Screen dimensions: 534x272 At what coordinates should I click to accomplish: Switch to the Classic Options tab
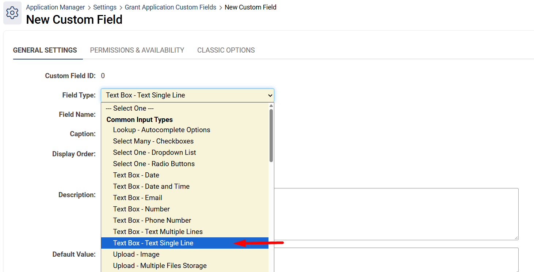pos(226,50)
